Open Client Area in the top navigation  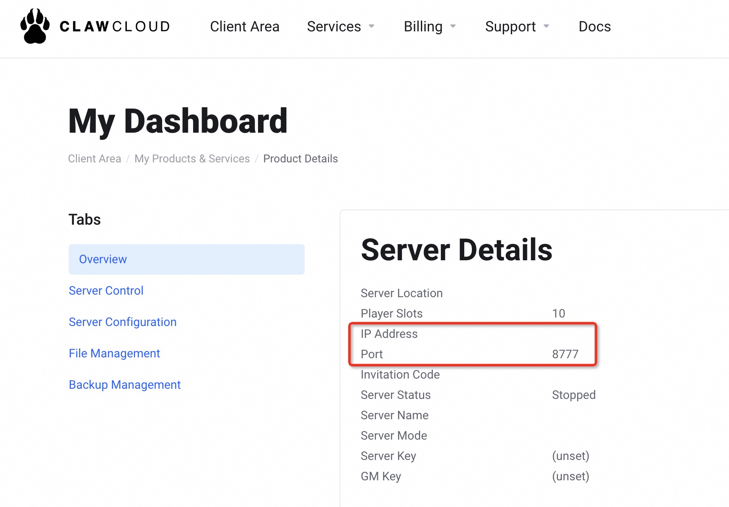(244, 27)
